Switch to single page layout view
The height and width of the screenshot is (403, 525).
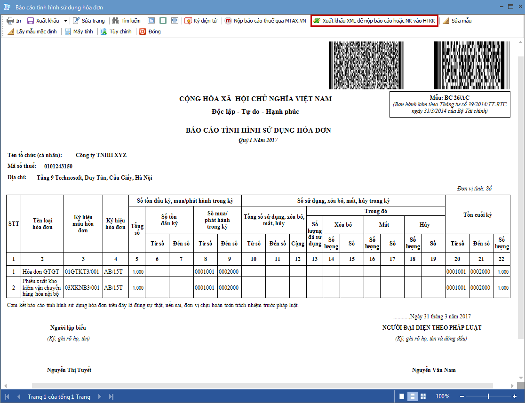click(402, 396)
